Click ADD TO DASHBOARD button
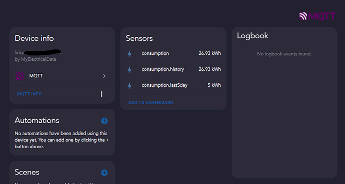Viewport: 345px width, 184px height. (150, 103)
